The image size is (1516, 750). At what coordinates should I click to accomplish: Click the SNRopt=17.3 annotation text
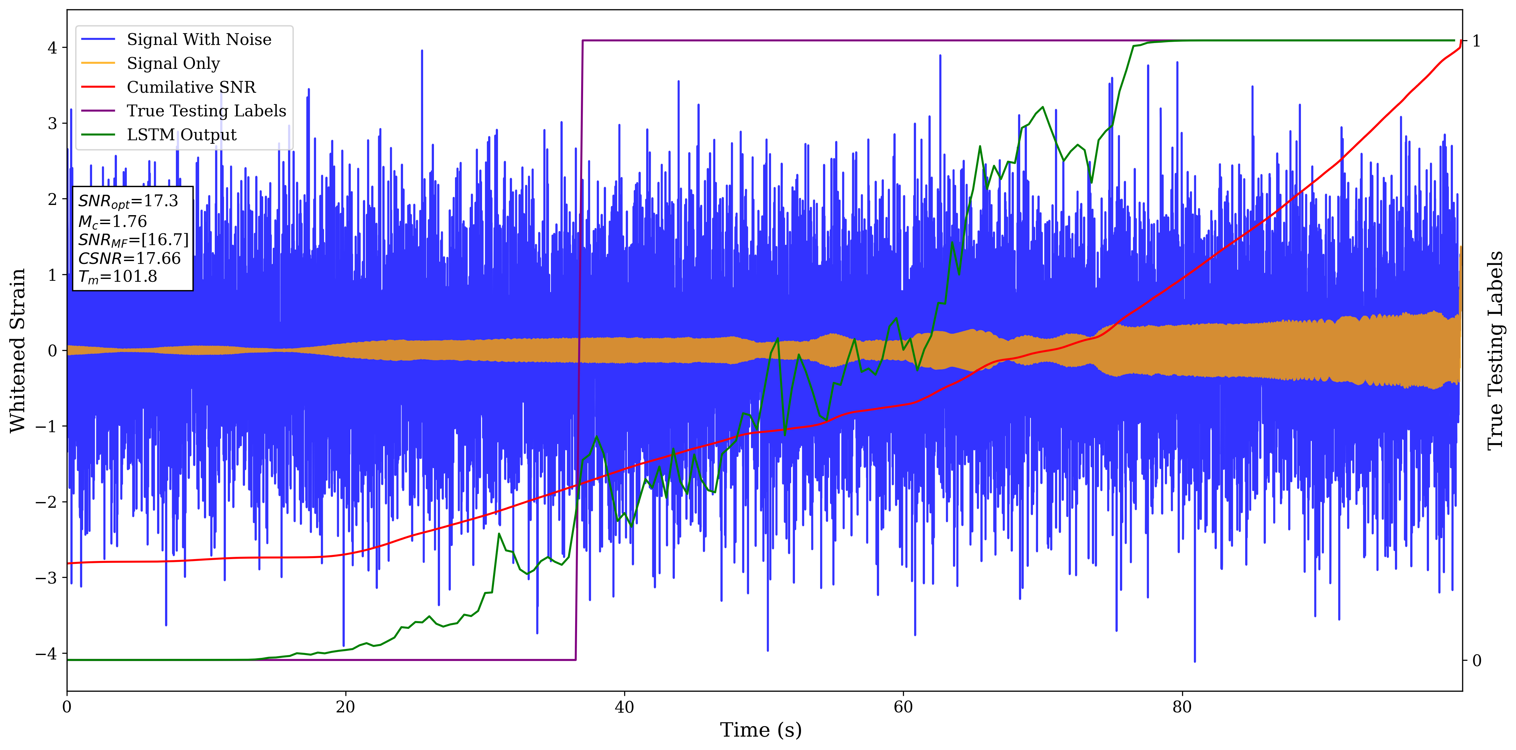(128, 201)
